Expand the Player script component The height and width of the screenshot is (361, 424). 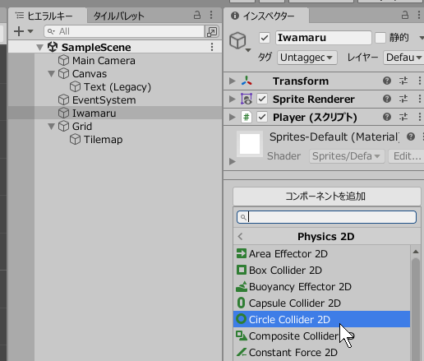[x=233, y=118]
